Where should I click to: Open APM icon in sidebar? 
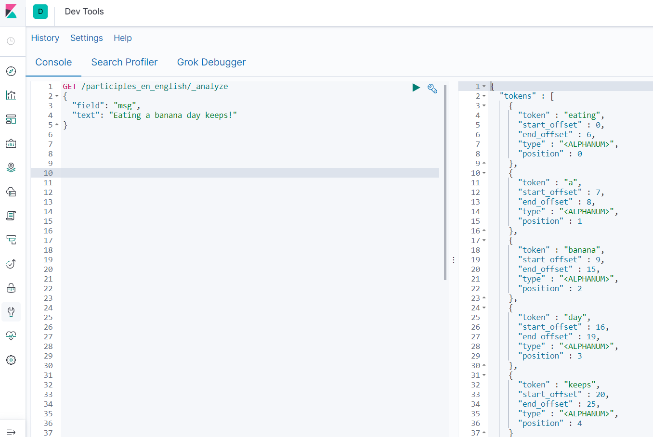11,240
